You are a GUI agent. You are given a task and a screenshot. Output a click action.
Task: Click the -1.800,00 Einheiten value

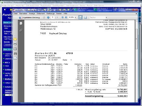tap(79, 79)
